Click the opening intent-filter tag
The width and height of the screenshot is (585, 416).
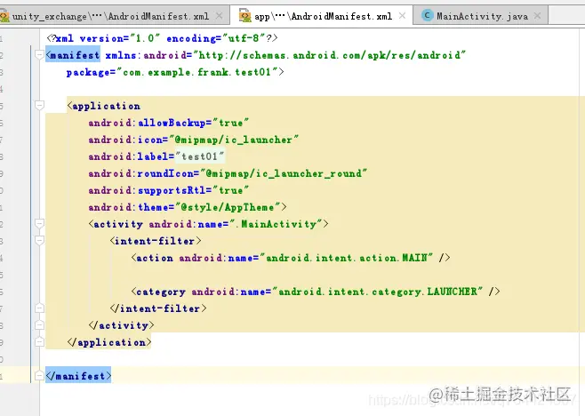point(156,241)
